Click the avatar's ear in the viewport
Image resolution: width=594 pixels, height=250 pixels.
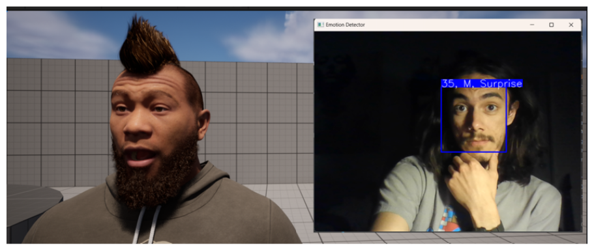pos(203,125)
